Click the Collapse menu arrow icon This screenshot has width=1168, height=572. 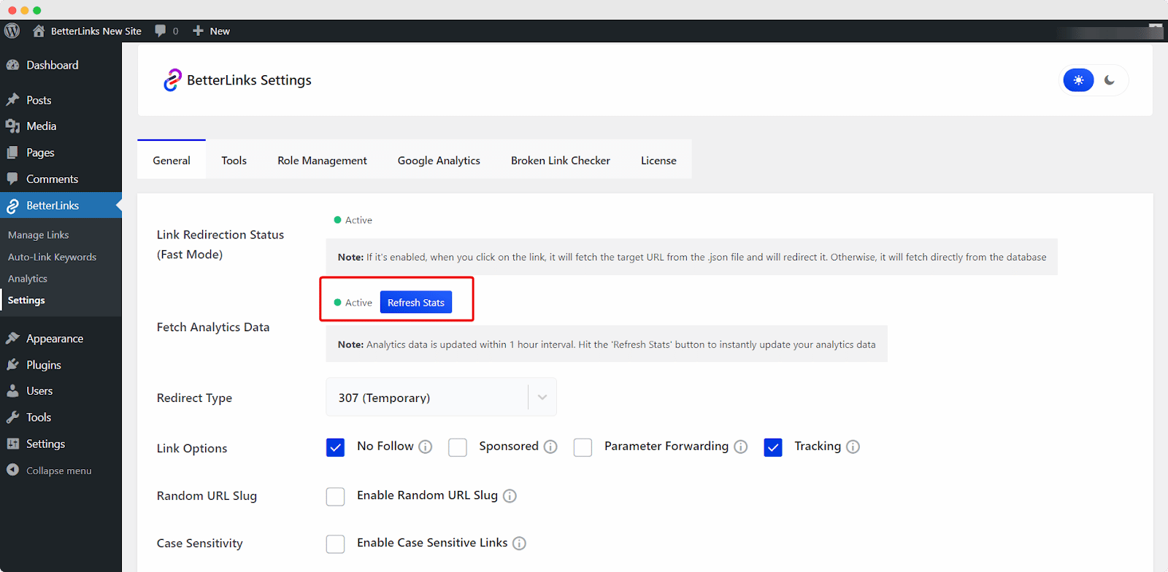point(12,470)
